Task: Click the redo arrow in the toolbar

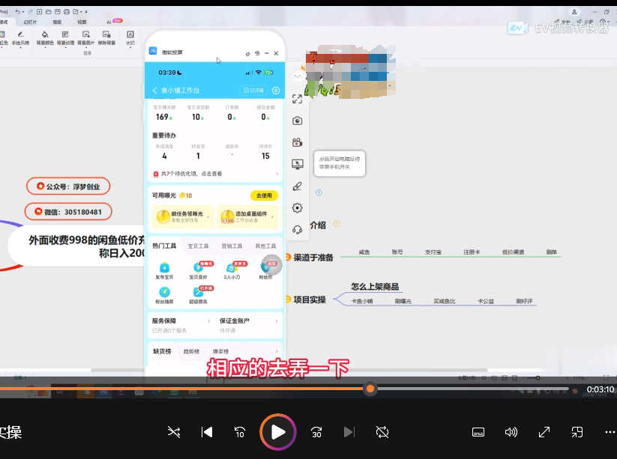Action: (30, 12)
